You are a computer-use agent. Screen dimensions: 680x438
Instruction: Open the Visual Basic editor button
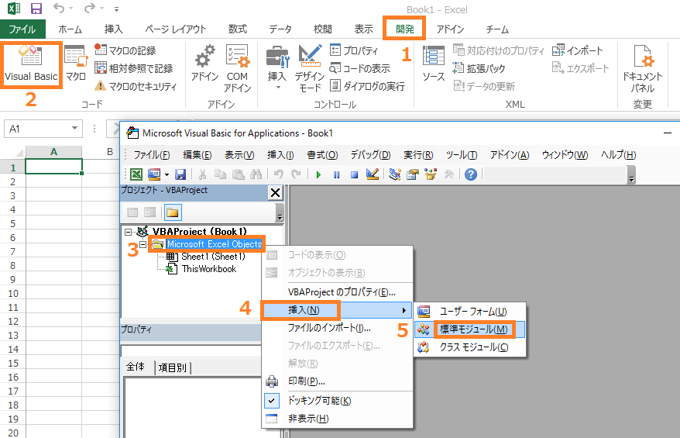point(31,64)
